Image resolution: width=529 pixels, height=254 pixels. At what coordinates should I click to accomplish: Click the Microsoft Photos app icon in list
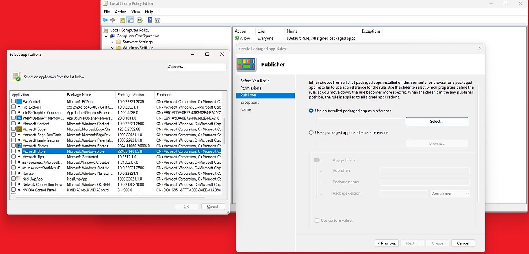[x=19, y=146]
